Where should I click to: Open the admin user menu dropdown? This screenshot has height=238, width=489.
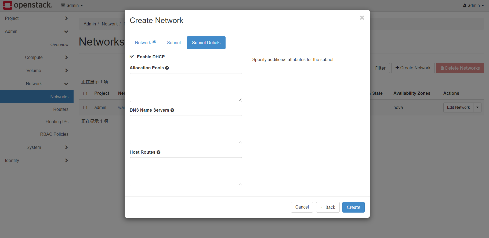(x=473, y=5)
